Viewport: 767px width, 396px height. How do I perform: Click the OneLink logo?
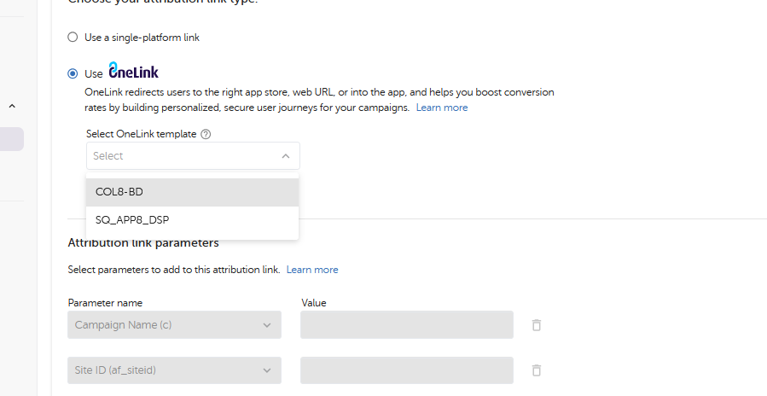[x=133, y=72]
